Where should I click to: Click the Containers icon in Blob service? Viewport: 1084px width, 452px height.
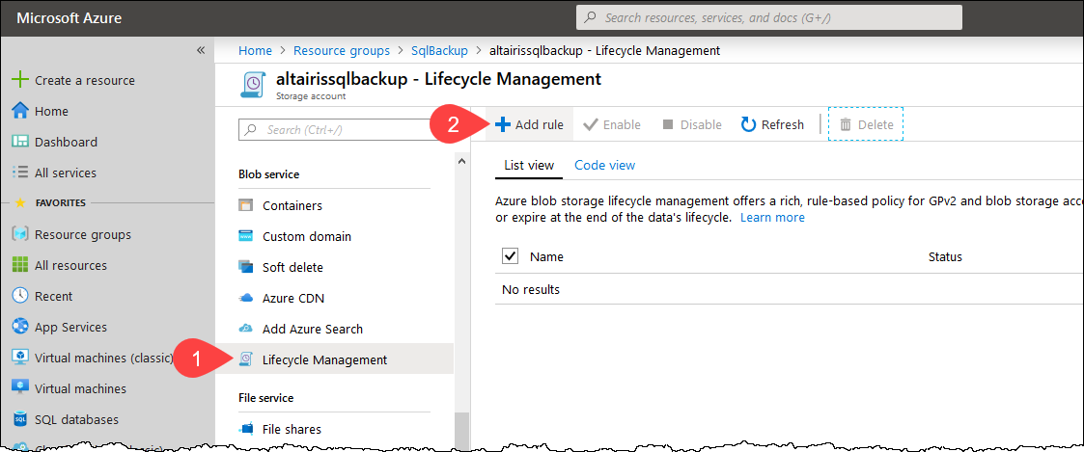pyautogui.click(x=246, y=205)
